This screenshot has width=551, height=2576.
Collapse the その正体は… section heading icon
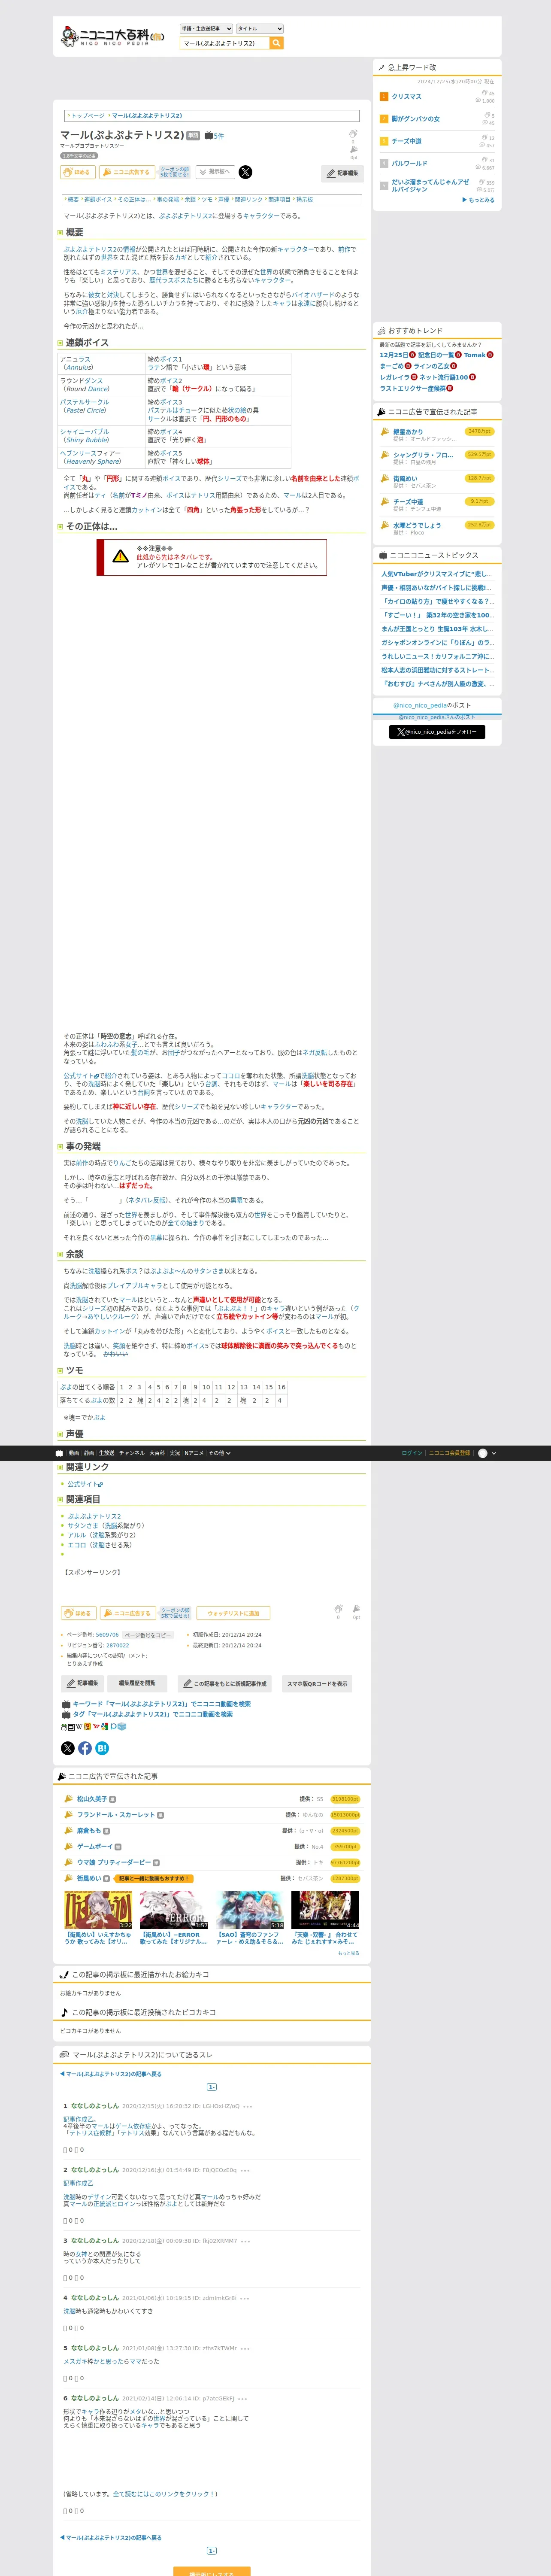(x=60, y=527)
